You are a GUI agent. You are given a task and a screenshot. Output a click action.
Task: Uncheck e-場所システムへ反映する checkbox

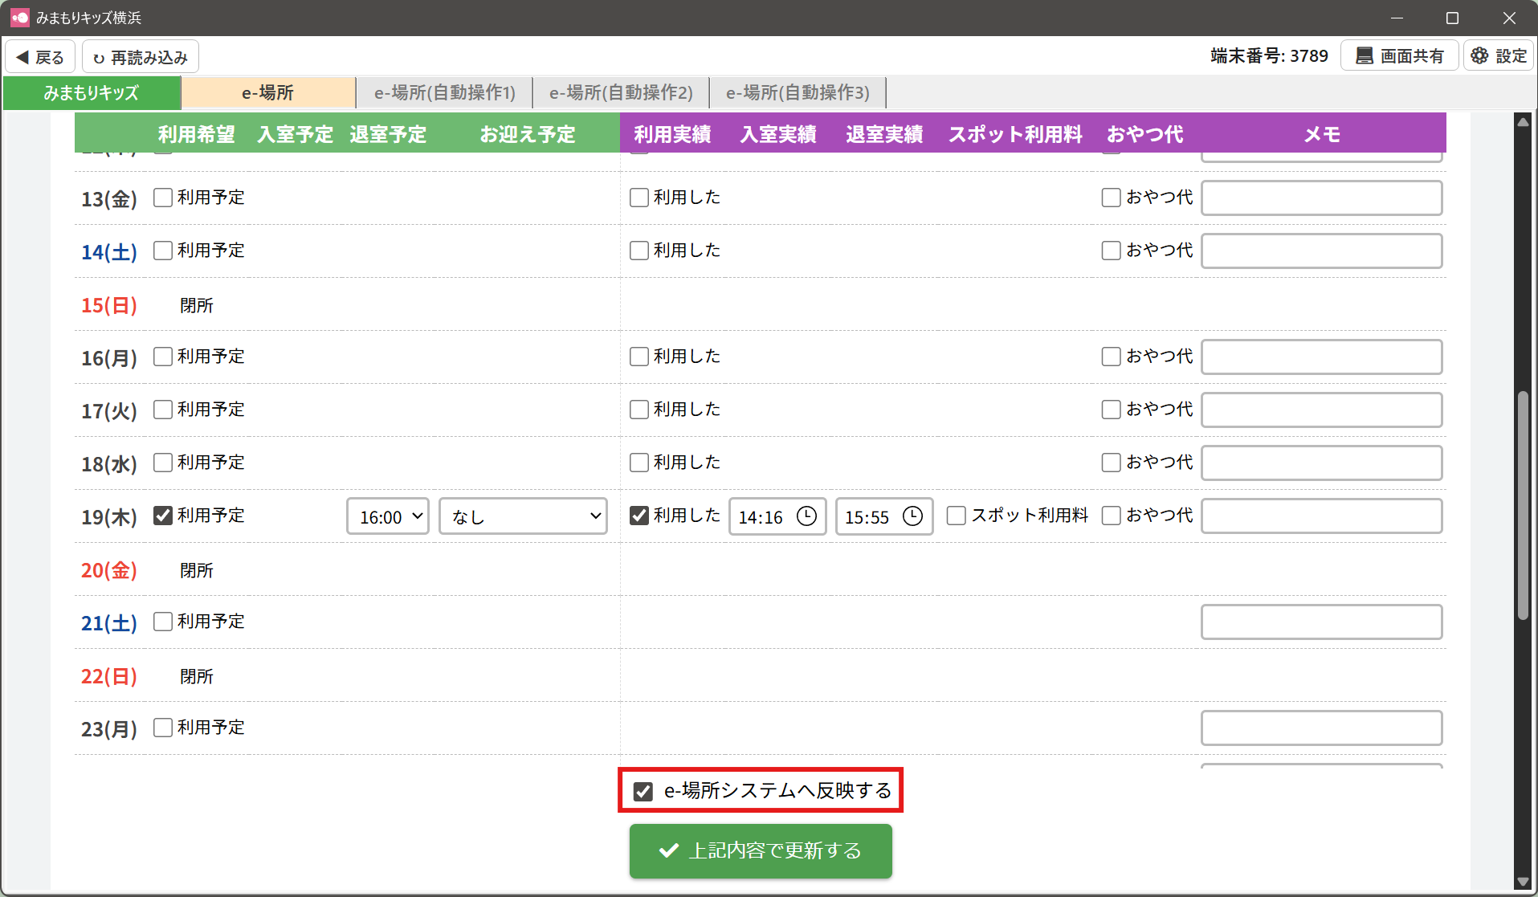click(643, 791)
